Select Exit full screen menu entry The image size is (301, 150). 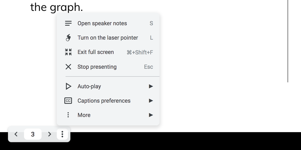(x=96, y=52)
